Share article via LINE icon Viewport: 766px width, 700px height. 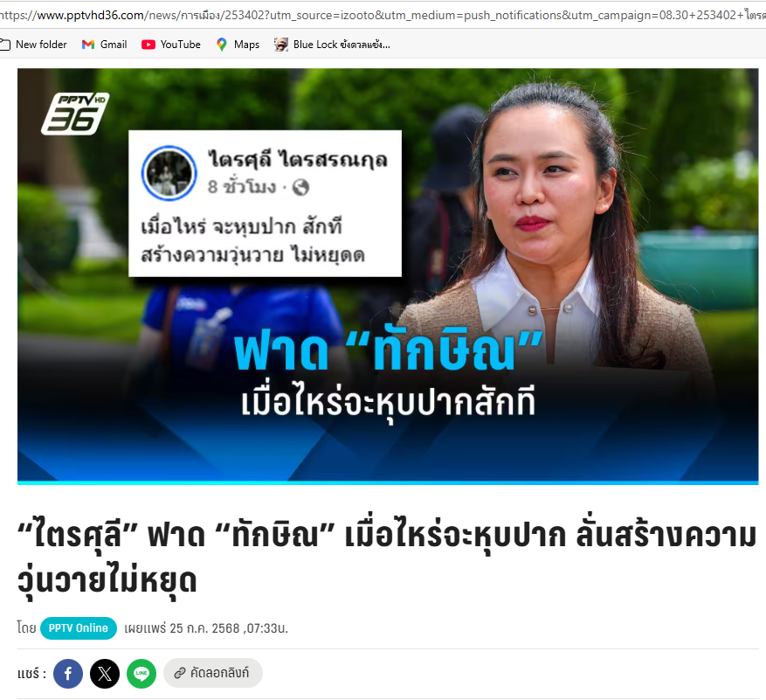click(141, 673)
